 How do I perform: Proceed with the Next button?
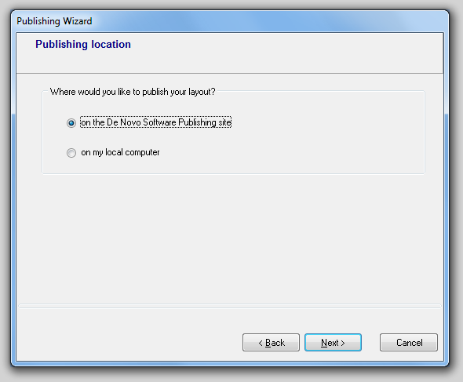pyautogui.click(x=333, y=343)
